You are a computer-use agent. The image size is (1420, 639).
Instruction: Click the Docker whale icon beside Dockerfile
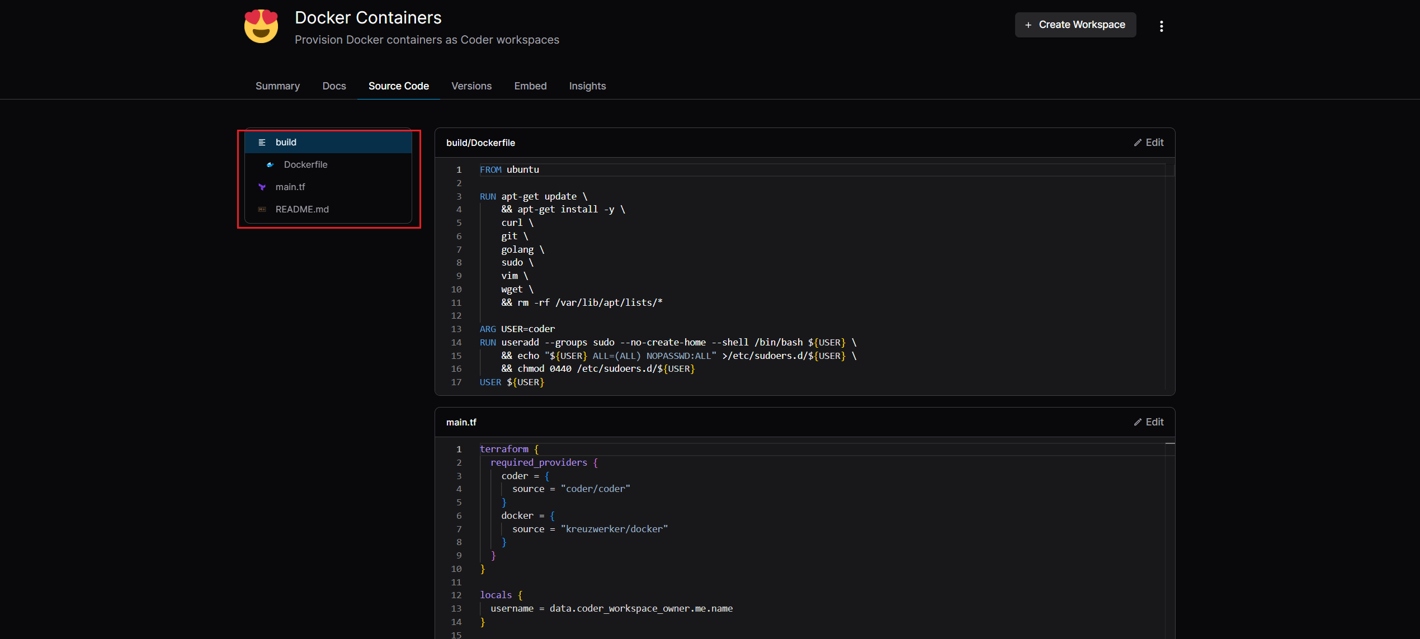pyautogui.click(x=270, y=165)
